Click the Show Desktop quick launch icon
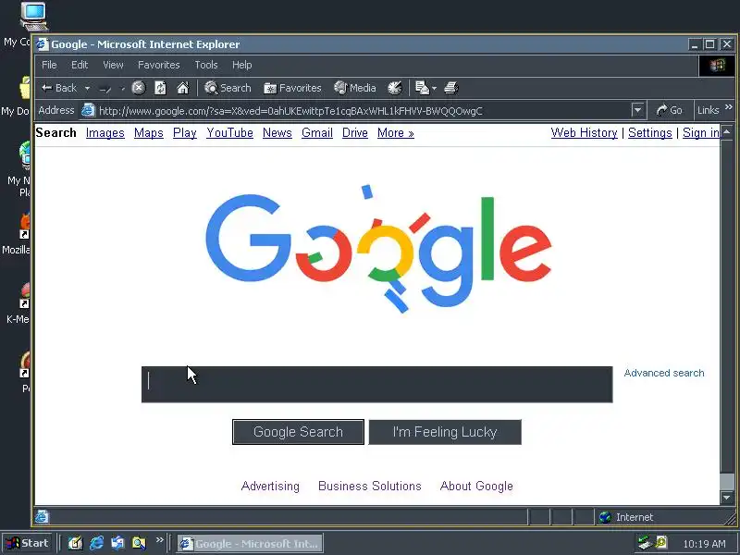 click(75, 543)
